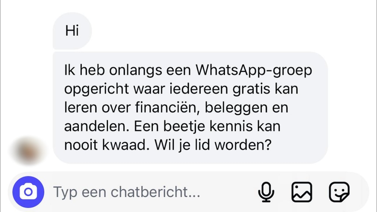377x212 pixels.
Task: Click the question 'Wil je lid worden?'
Action: point(213,145)
